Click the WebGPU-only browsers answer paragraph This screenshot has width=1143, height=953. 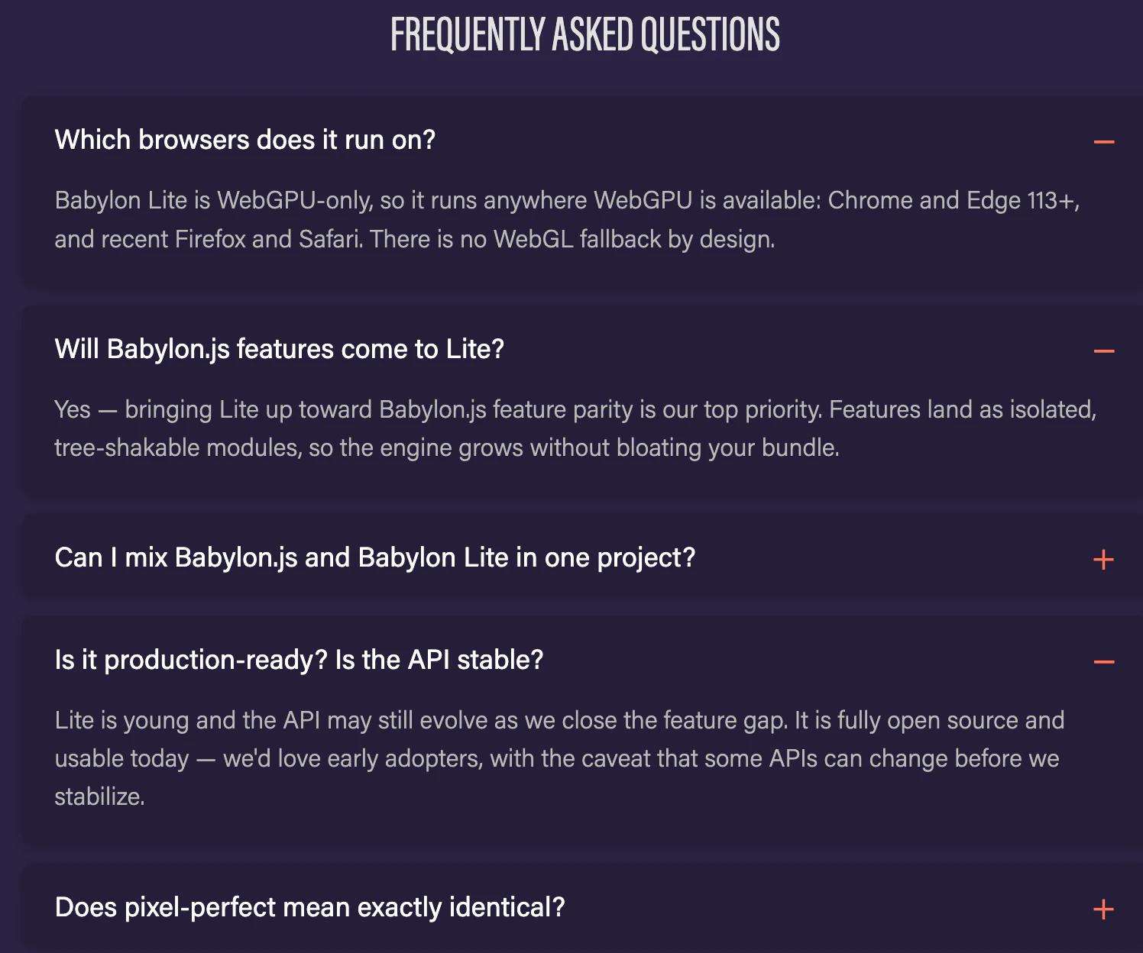pyautogui.click(x=567, y=220)
